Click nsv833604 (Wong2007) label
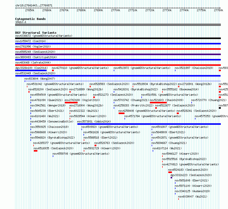This screenshot has height=209, width=228. coord(40,79)
